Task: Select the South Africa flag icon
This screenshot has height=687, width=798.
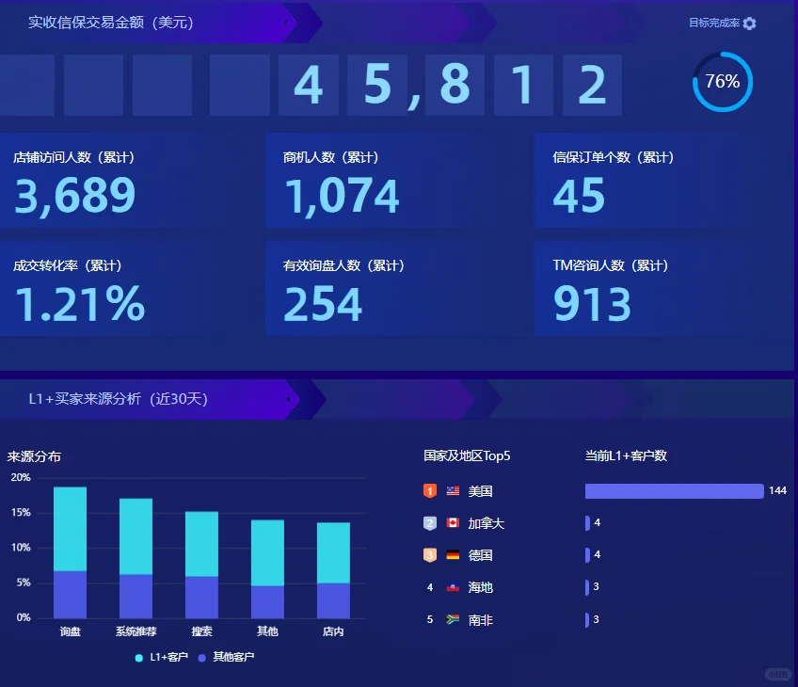Action: pyautogui.click(x=453, y=619)
